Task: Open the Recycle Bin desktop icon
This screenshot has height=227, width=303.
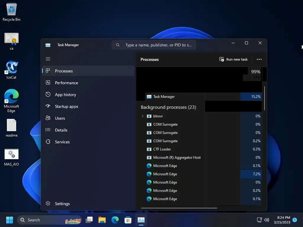Action: click(x=12, y=12)
